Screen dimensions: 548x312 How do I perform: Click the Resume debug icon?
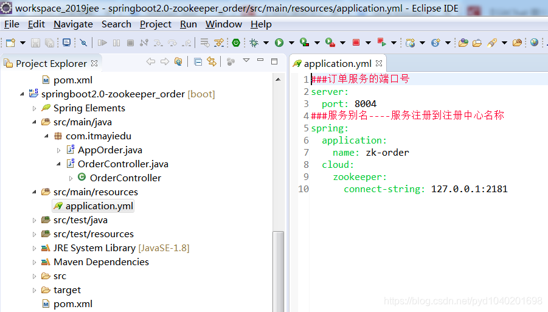coord(102,43)
